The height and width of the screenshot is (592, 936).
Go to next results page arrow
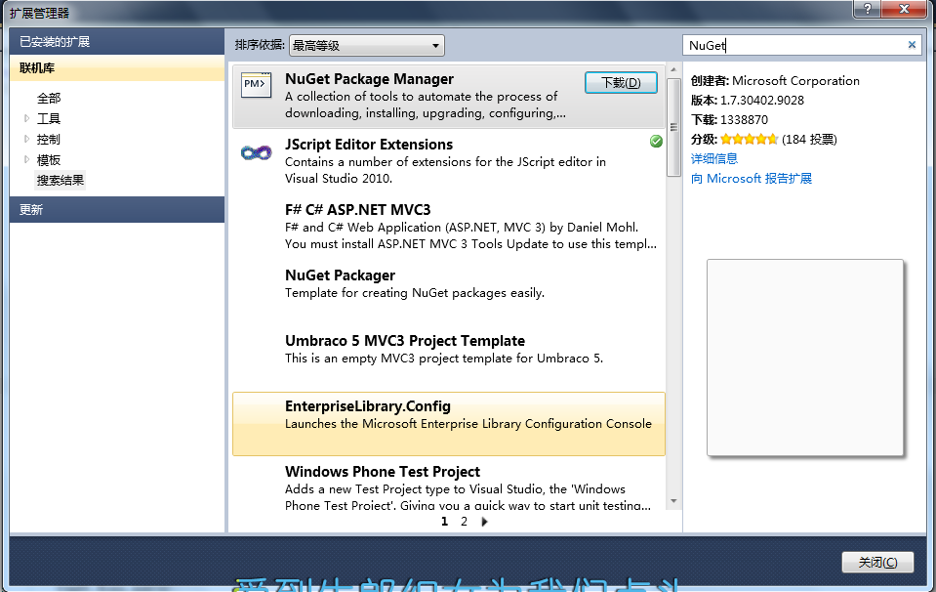pyautogui.click(x=485, y=522)
